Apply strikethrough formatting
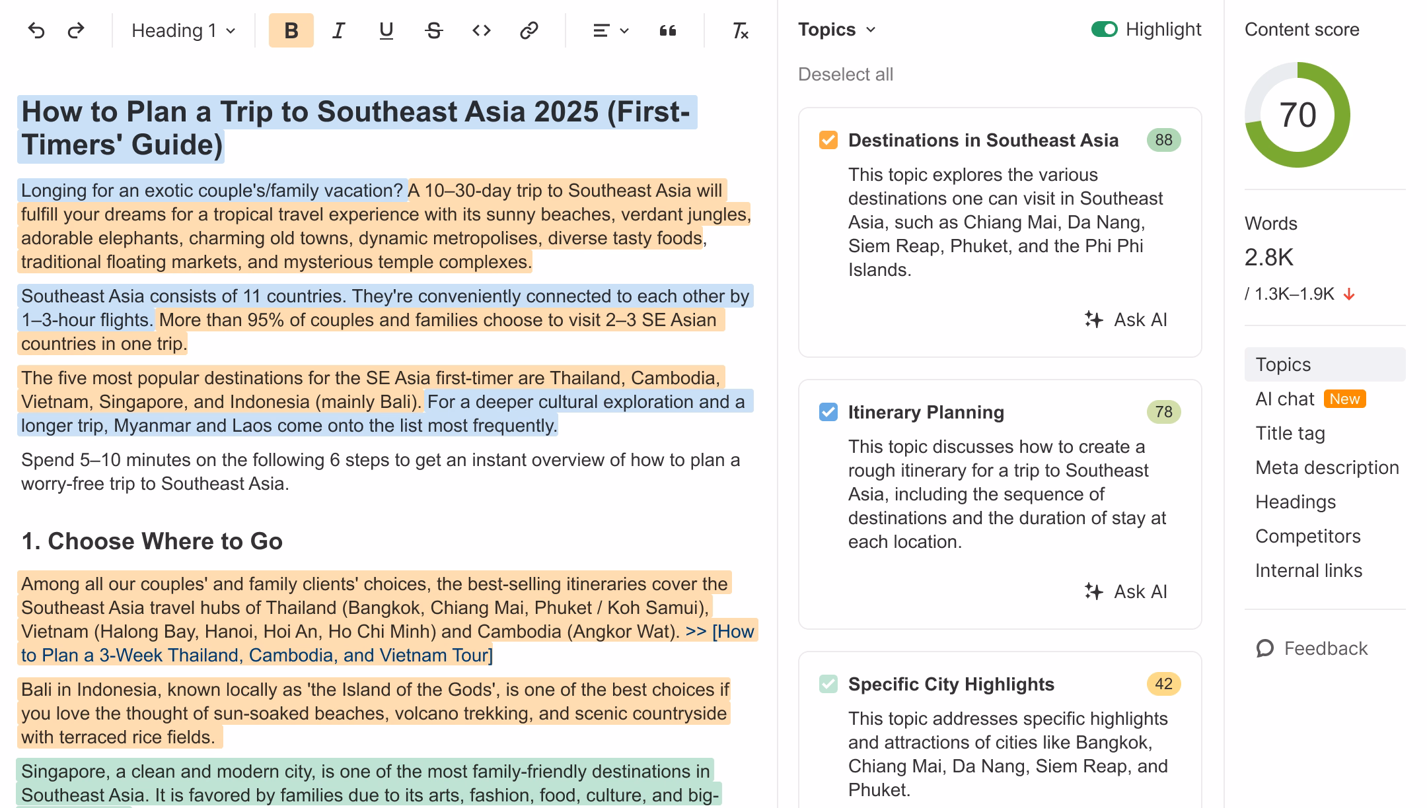The image size is (1427, 808). (x=433, y=29)
